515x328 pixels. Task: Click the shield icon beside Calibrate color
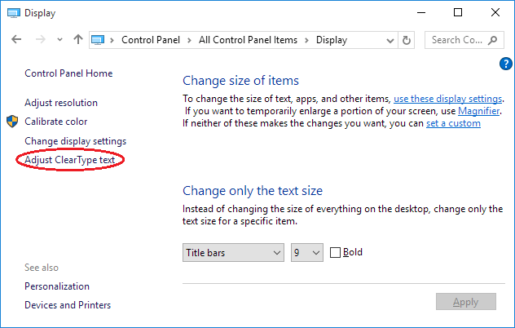[x=12, y=122]
